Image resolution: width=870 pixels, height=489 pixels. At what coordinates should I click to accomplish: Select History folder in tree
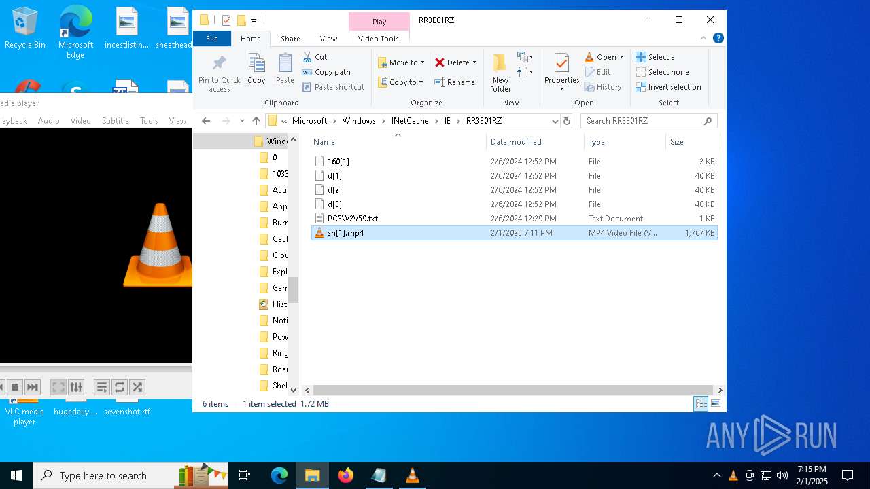point(273,304)
